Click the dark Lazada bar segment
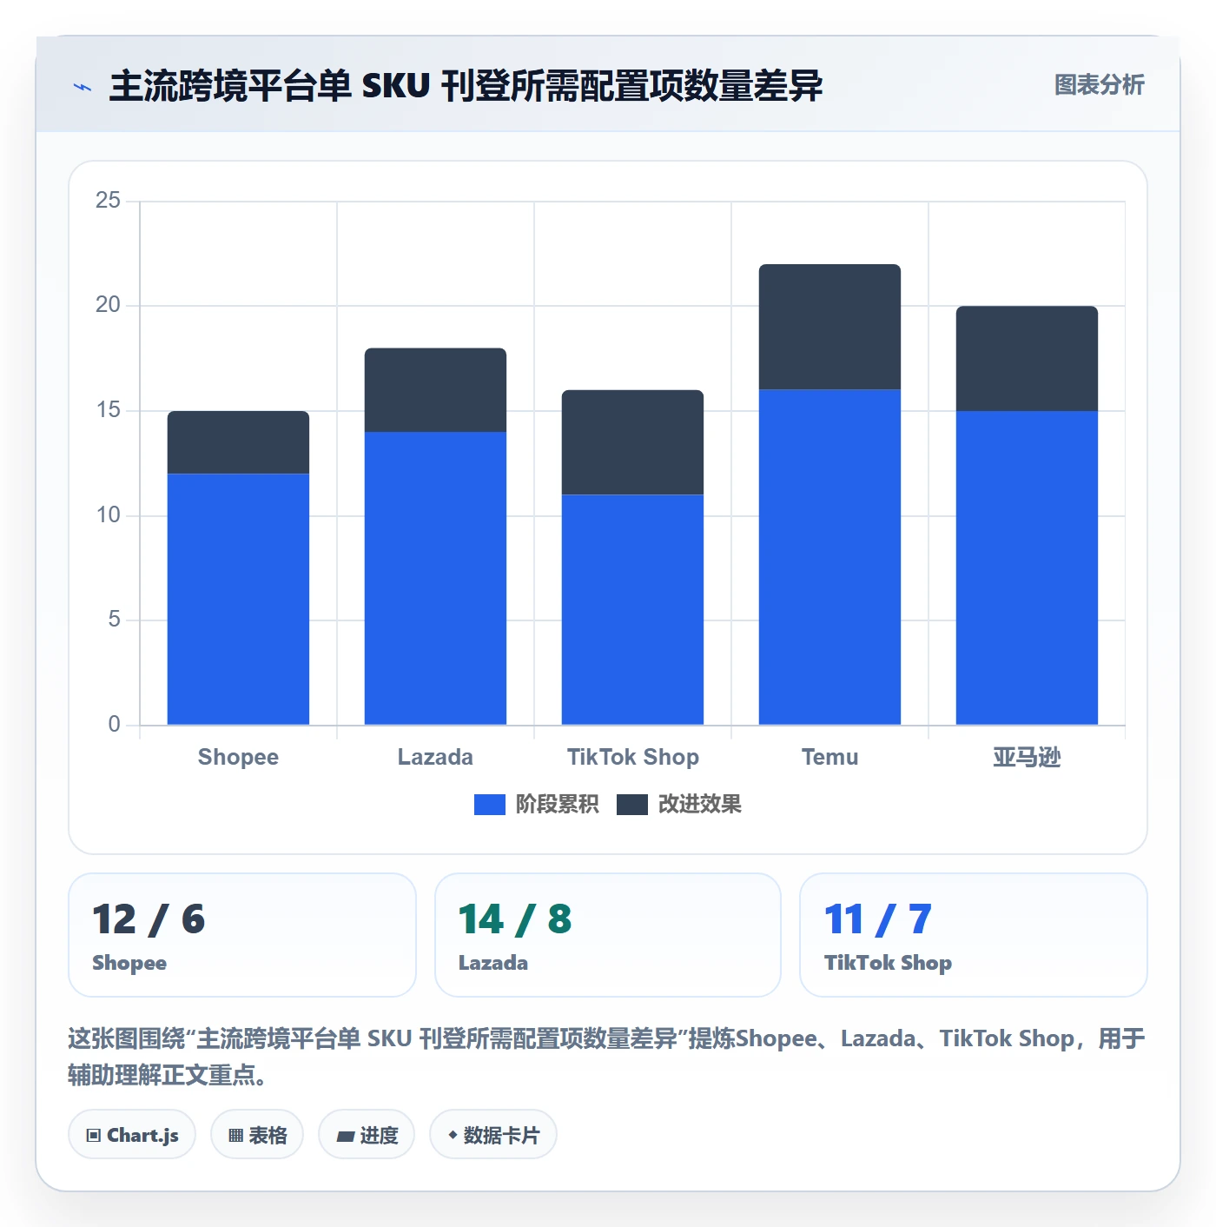 [x=435, y=390]
